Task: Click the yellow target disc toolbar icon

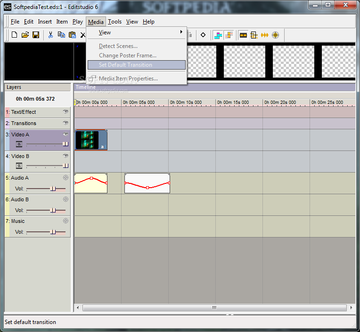Action: [x=275, y=35]
